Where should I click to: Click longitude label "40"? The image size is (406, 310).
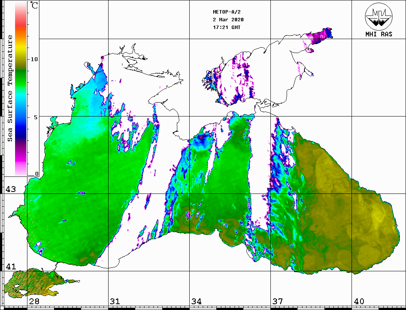tap(359, 301)
